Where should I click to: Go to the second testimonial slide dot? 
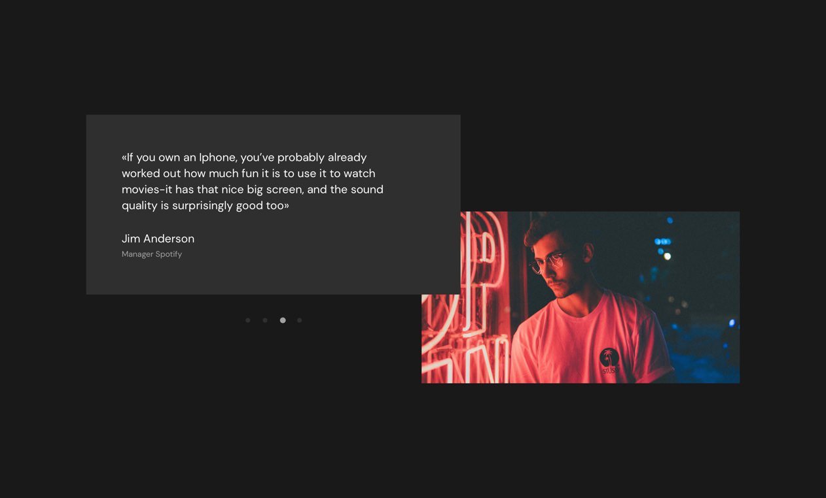(x=265, y=320)
